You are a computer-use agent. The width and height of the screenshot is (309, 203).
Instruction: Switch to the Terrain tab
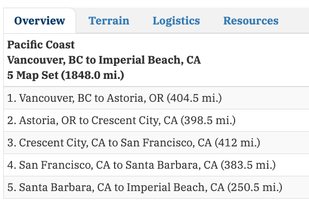tap(109, 21)
